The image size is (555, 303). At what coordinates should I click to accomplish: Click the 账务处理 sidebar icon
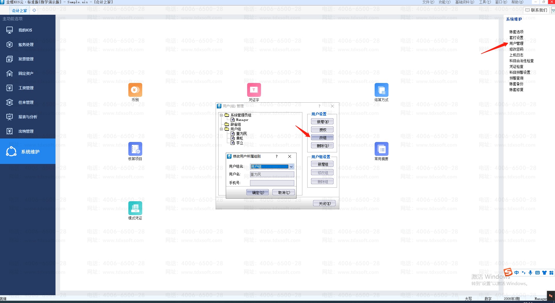click(10, 45)
